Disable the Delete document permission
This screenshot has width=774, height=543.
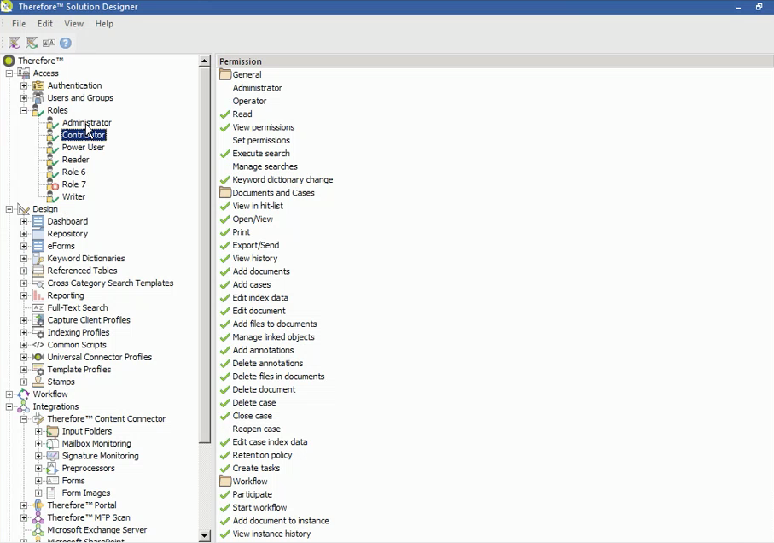tap(223, 389)
